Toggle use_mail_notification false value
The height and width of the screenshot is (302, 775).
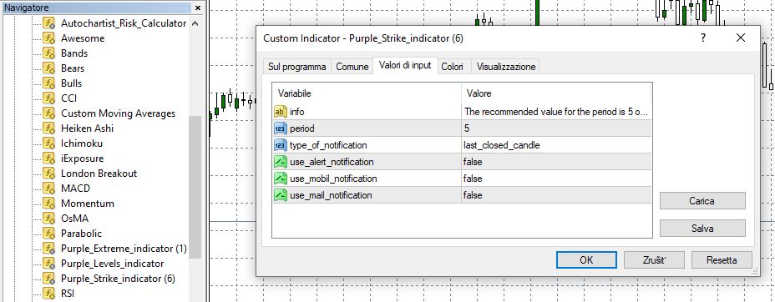tap(556, 195)
